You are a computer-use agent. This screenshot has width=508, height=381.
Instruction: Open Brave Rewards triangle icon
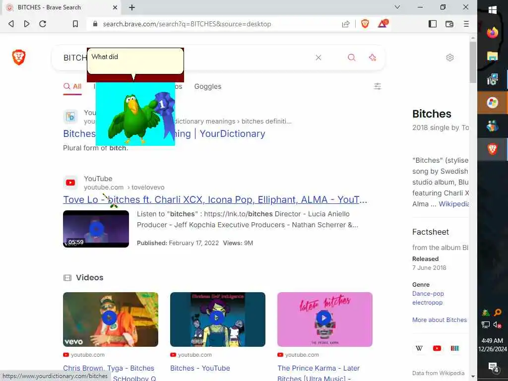[382, 24]
